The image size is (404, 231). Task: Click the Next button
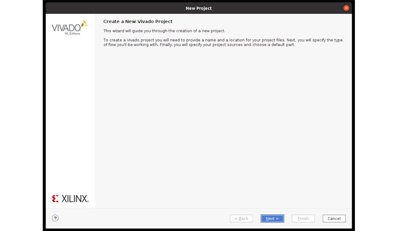point(272,218)
